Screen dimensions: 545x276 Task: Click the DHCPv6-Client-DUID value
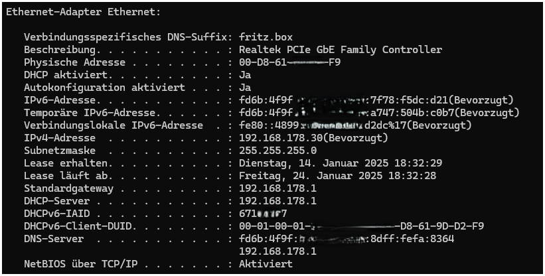pos(361,226)
